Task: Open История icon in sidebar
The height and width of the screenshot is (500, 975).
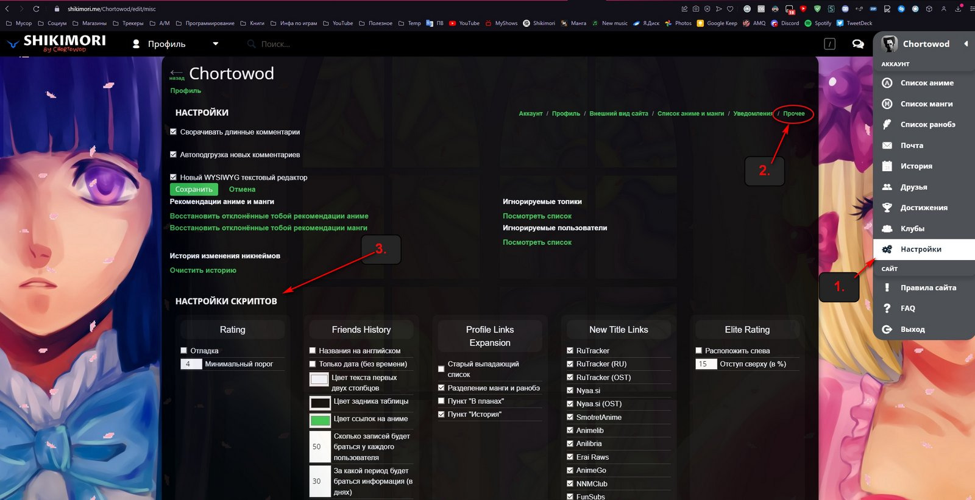Action: tap(887, 166)
